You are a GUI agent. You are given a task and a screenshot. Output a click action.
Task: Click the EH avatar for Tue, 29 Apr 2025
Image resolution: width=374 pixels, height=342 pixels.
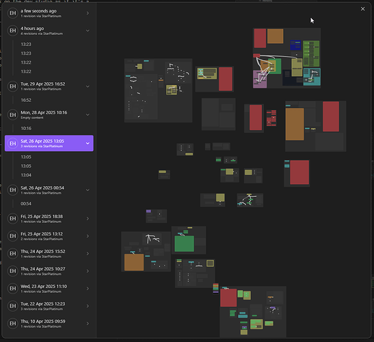(x=12, y=86)
